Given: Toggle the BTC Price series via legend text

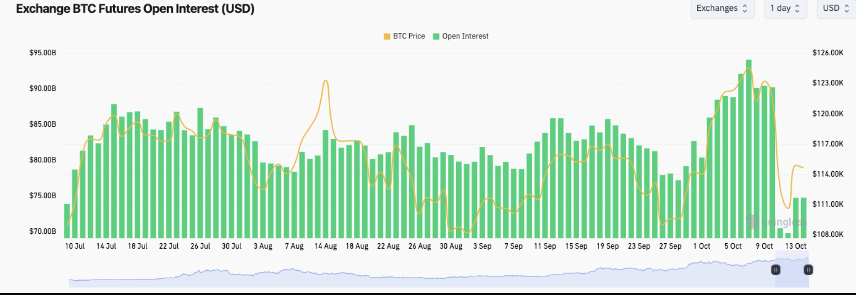Looking at the screenshot, I should tap(409, 37).
